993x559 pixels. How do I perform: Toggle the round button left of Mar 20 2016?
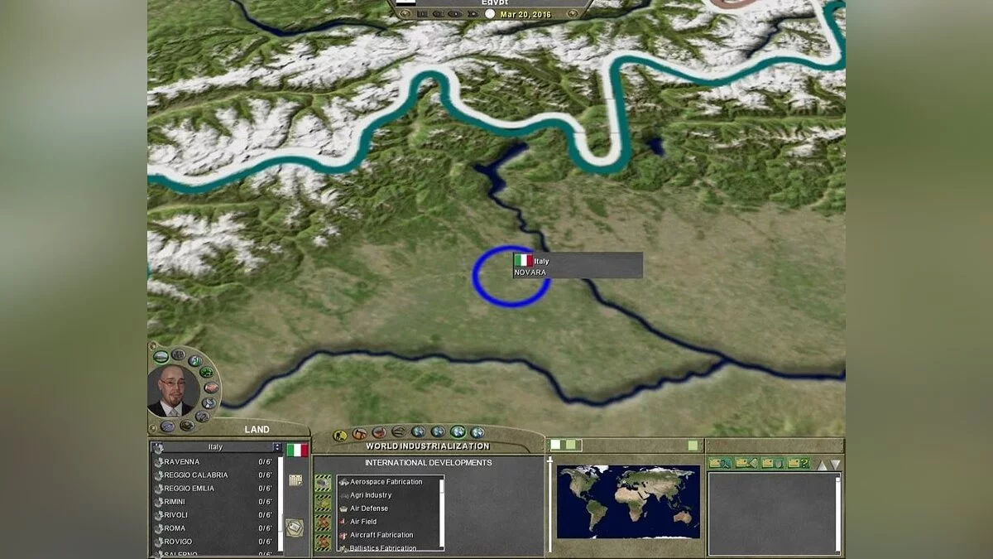[489, 13]
